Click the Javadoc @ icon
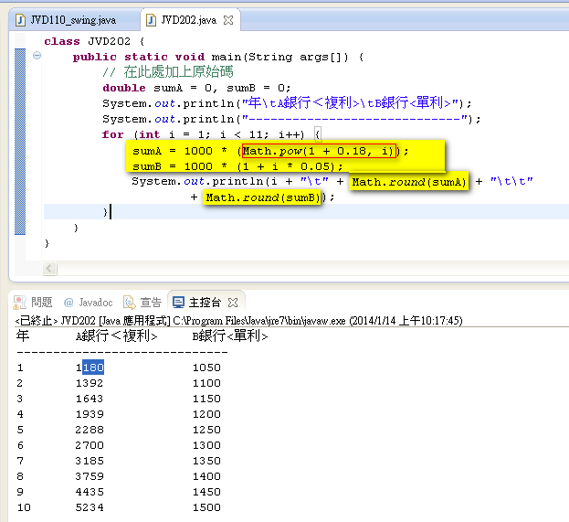The height and width of the screenshot is (522, 569). tap(68, 303)
